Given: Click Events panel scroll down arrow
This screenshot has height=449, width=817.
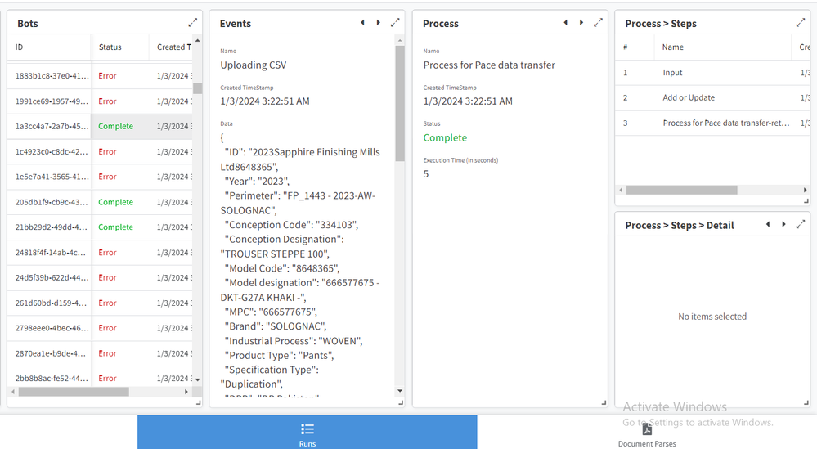Looking at the screenshot, I should coord(400,391).
